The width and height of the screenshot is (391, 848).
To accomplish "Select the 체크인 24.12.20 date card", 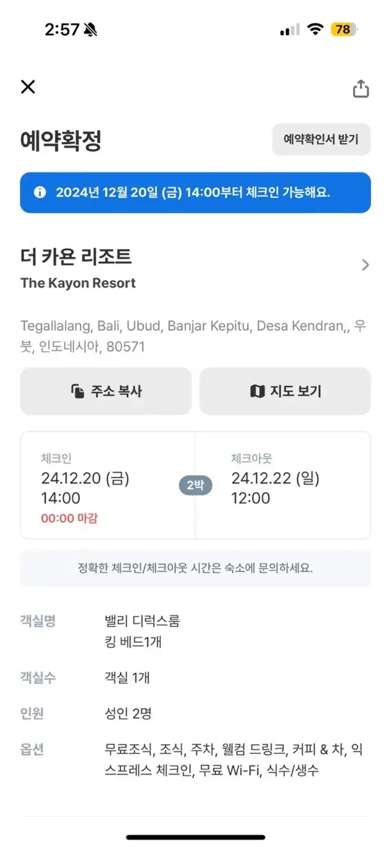I will (x=107, y=485).
